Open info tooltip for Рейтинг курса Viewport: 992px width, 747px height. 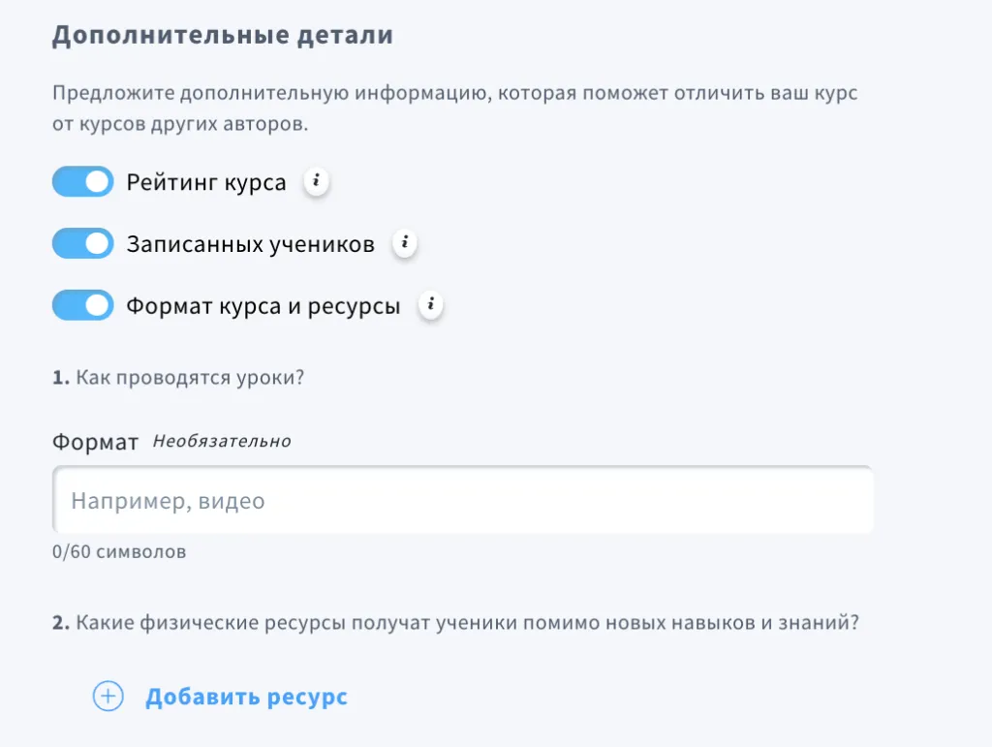(x=317, y=181)
